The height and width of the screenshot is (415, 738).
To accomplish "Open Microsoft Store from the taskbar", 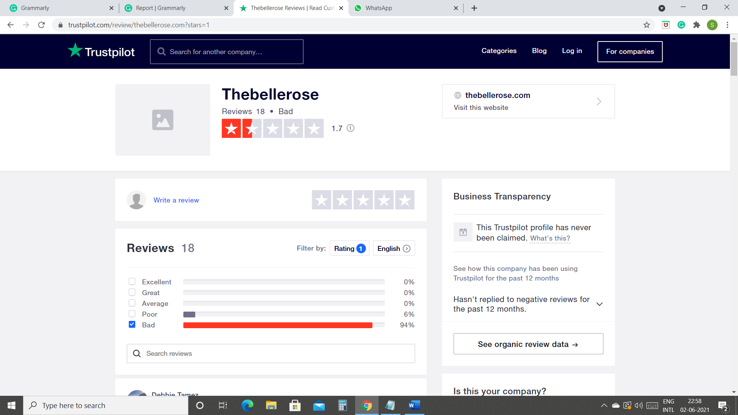I will click(x=295, y=405).
